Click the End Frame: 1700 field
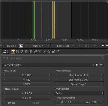Image resolution: width=108 pixels, height=106 pixels. (79, 80)
